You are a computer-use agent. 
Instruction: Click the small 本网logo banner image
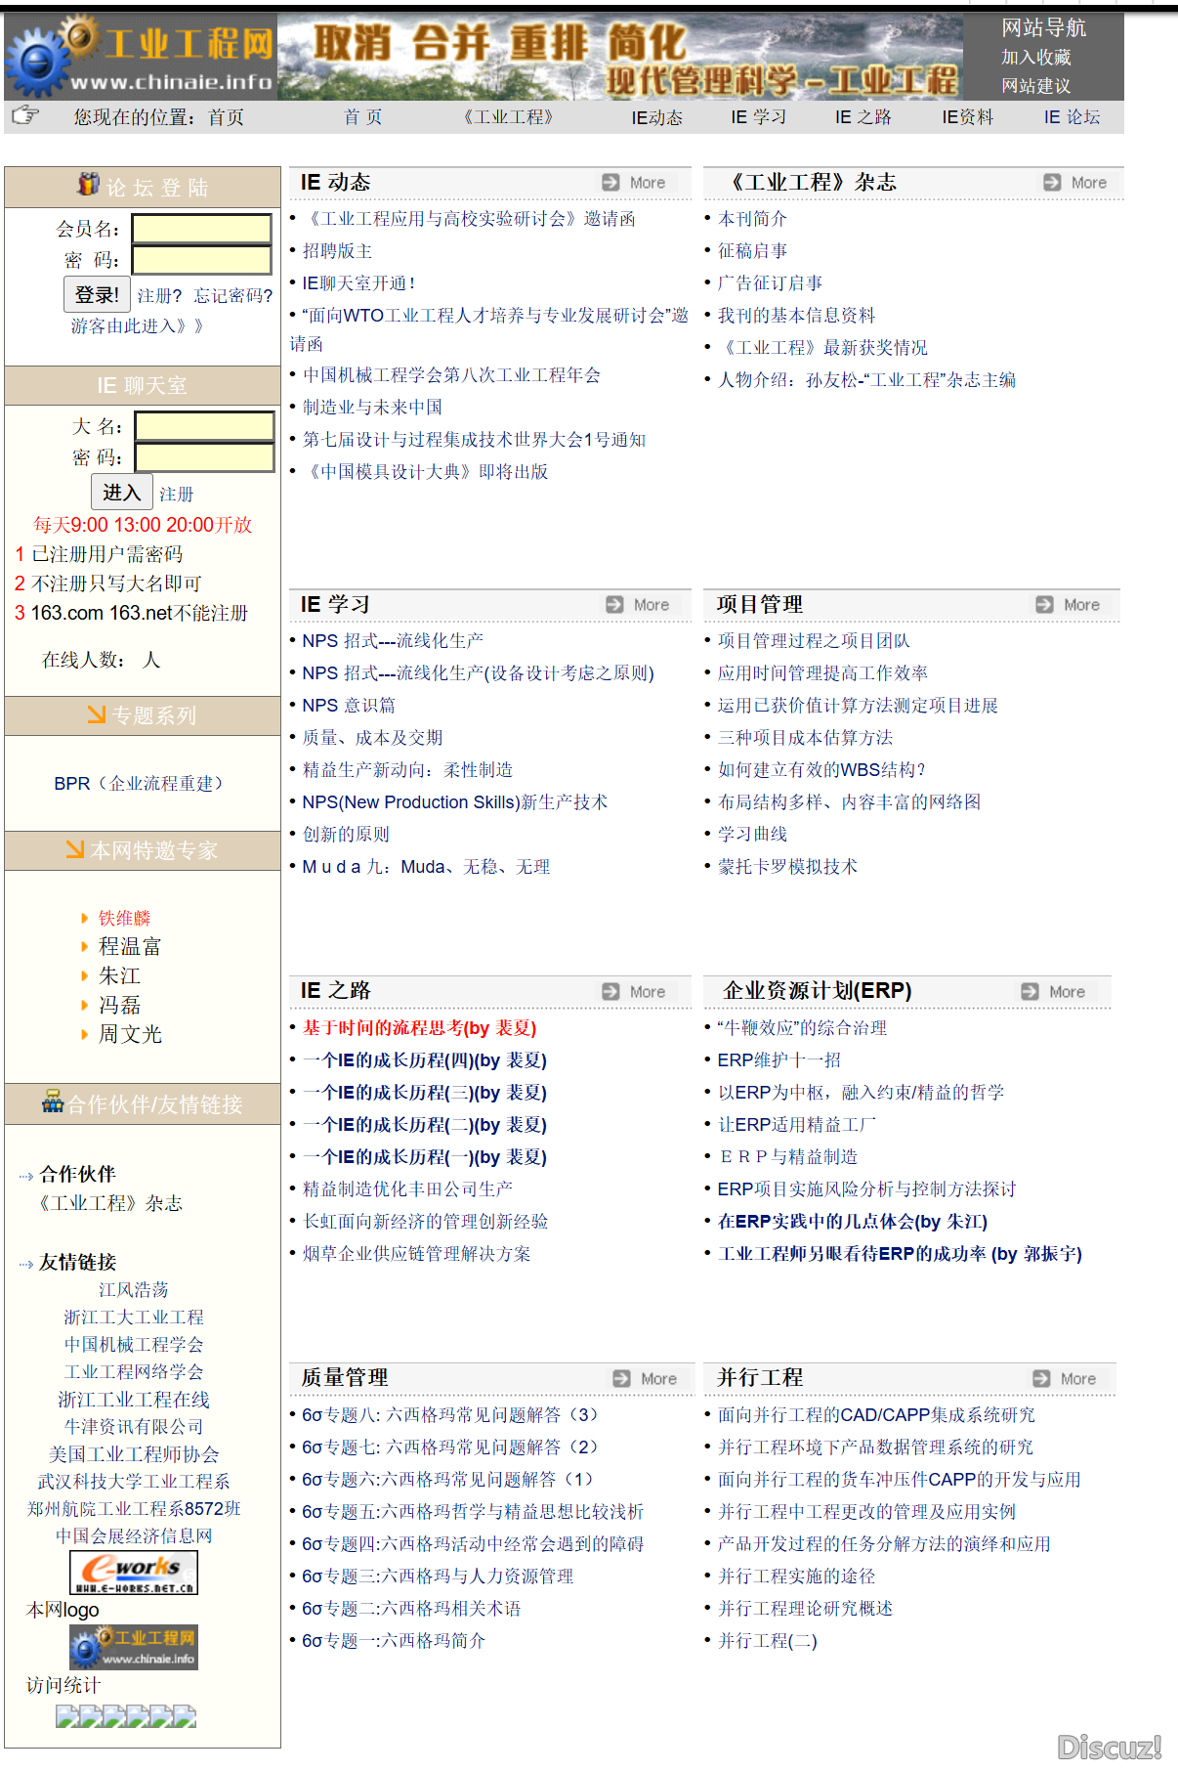134,1648
